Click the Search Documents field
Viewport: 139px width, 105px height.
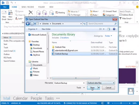pyautogui.click(x=102, y=24)
